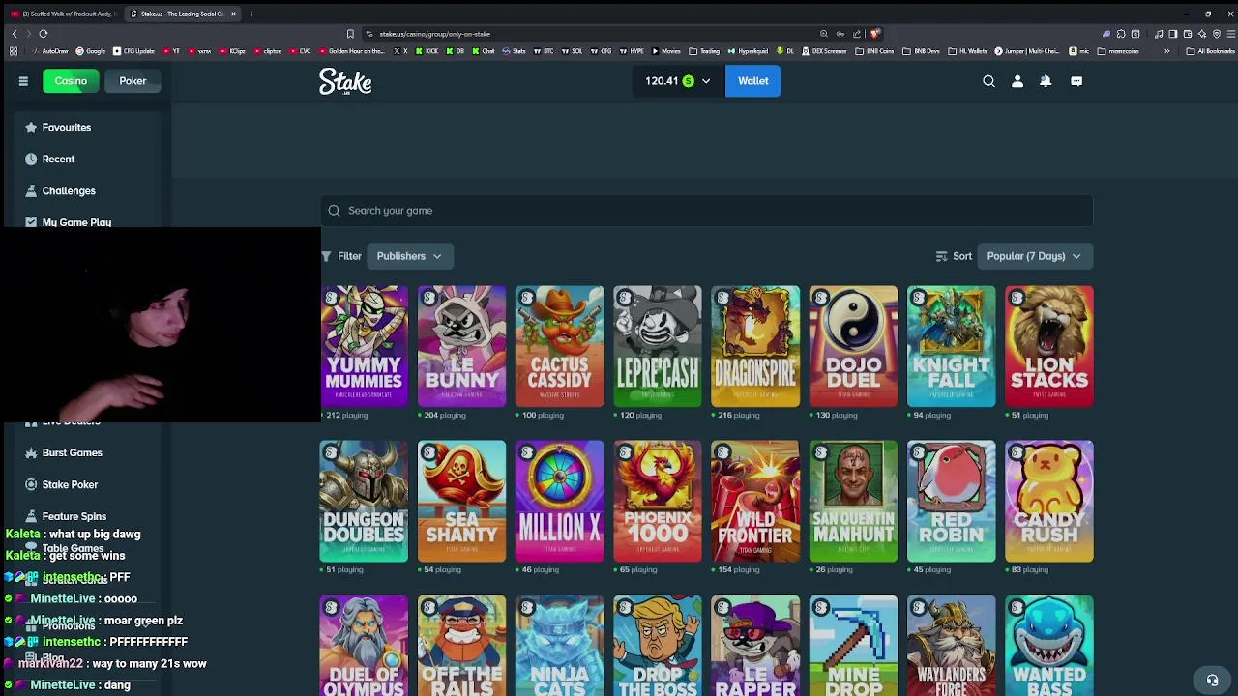Open the site search magnifier icon

(x=988, y=81)
